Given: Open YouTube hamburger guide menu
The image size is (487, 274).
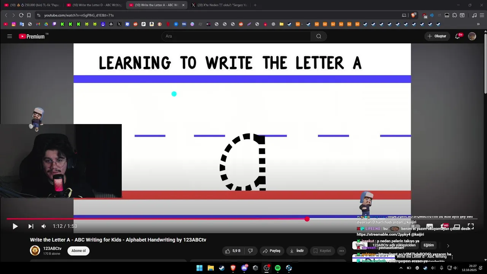Looking at the screenshot, I should pos(10,36).
